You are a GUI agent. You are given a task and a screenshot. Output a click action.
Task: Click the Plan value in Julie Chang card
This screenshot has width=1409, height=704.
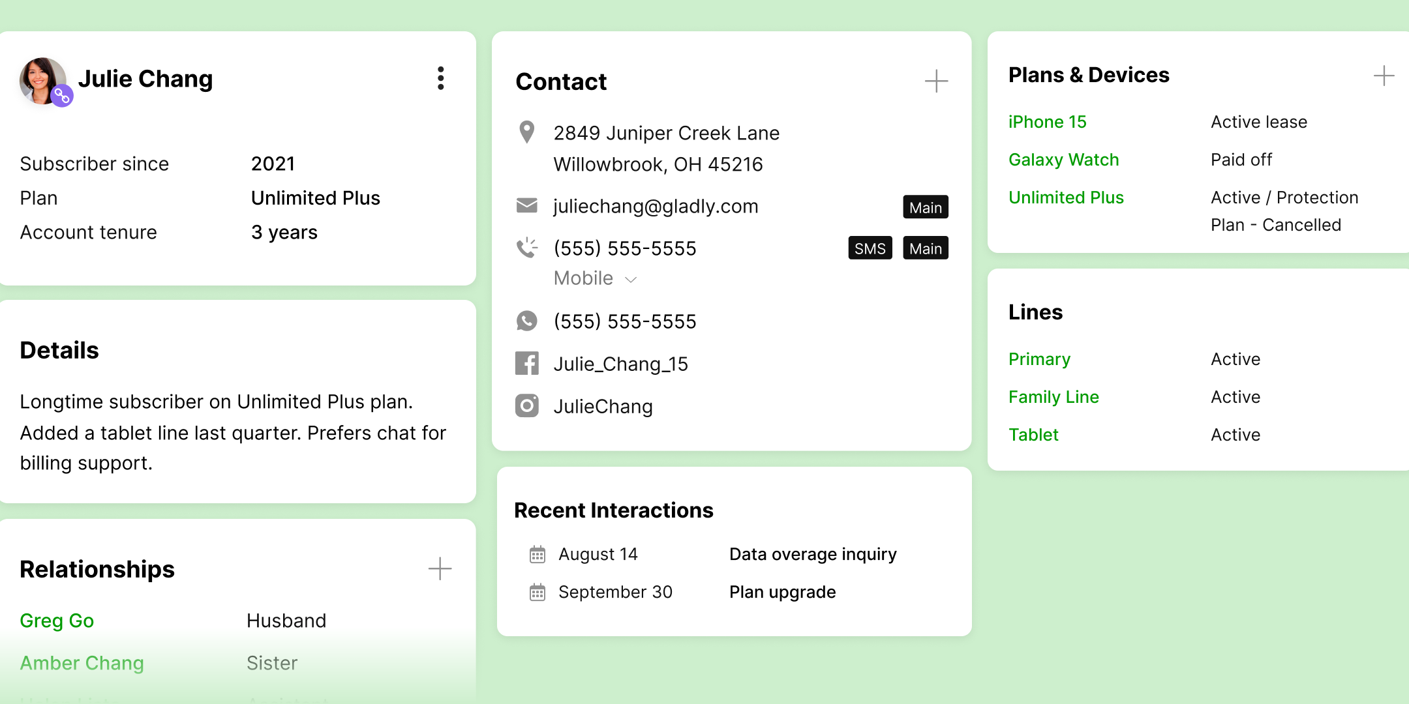click(315, 198)
